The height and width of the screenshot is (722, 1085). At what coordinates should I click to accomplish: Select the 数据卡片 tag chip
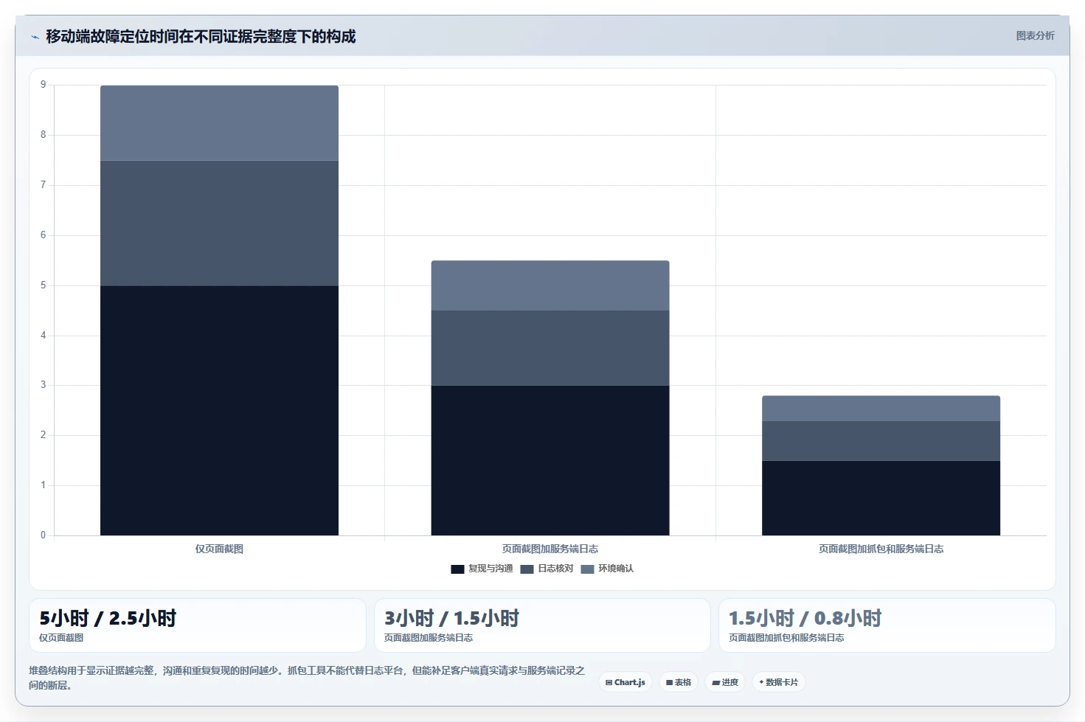[x=778, y=682]
